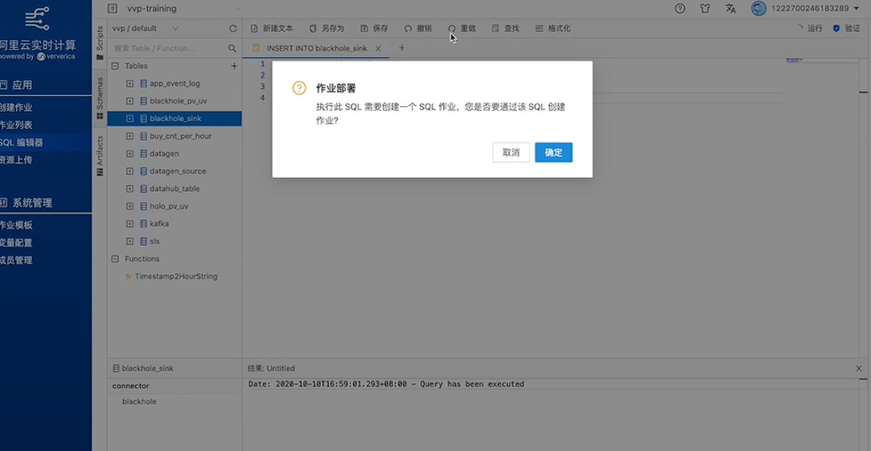Open the help question-mark icon

click(680, 8)
